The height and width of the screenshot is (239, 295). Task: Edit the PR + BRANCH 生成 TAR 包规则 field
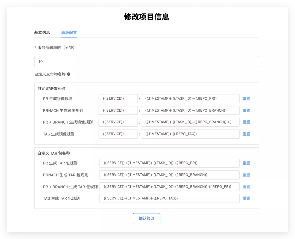click(169, 187)
